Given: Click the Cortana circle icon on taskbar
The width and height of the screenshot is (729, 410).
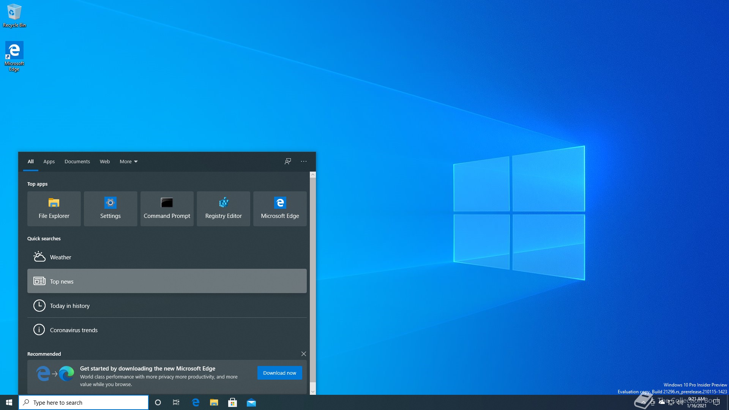Looking at the screenshot, I should [158, 402].
